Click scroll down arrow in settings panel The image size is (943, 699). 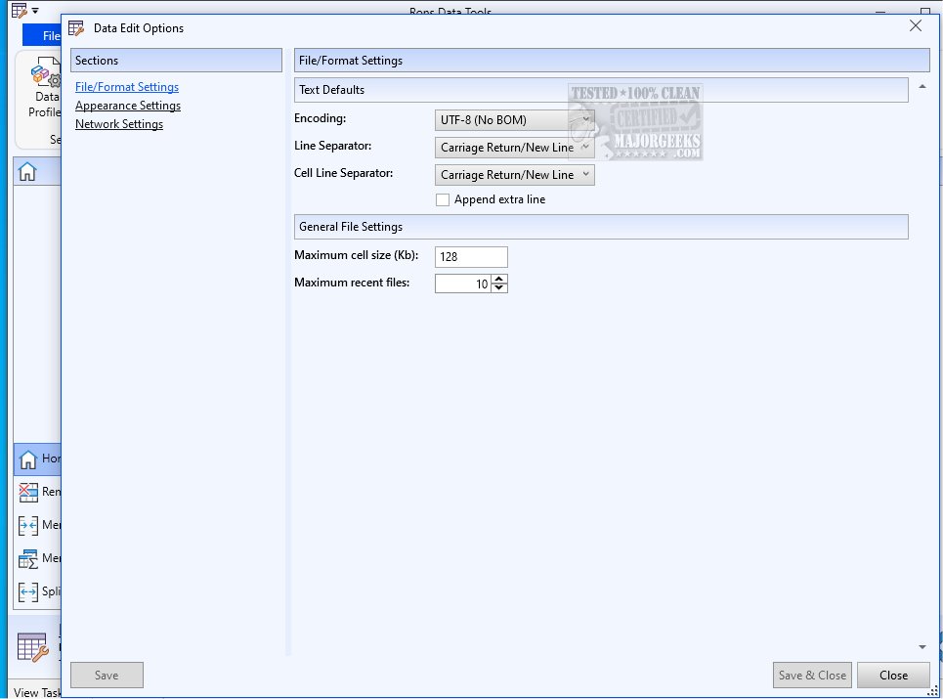[922, 647]
